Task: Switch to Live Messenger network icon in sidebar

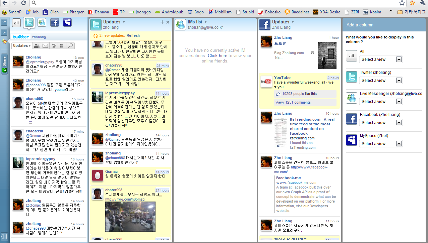Action: coord(42,22)
